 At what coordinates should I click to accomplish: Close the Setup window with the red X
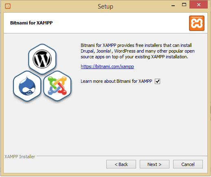click(x=198, y=5)
